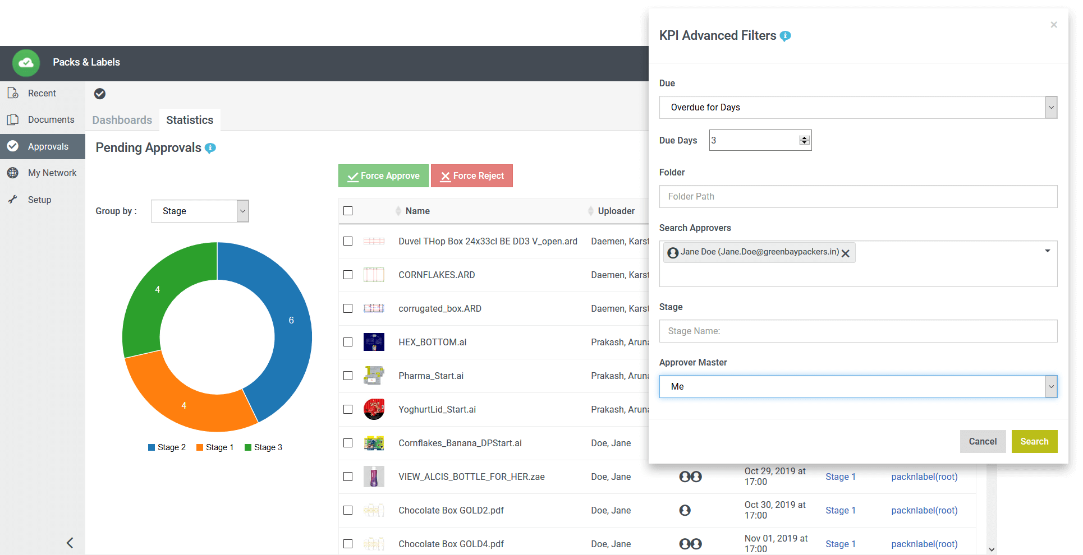Click the Folder Path input field
Image resolution: width=1083 pixels, height=555 pixels.
pyautogui.click(x=858, y=197)
